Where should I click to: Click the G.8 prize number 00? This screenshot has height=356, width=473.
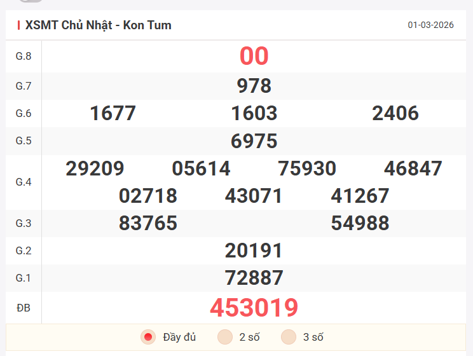click(254, 57)
